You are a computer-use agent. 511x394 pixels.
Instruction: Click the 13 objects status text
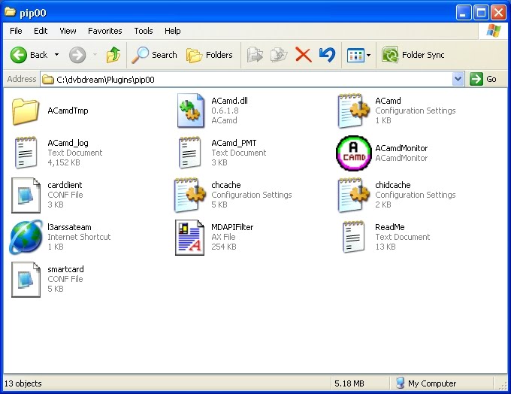[x=23, y=383]
